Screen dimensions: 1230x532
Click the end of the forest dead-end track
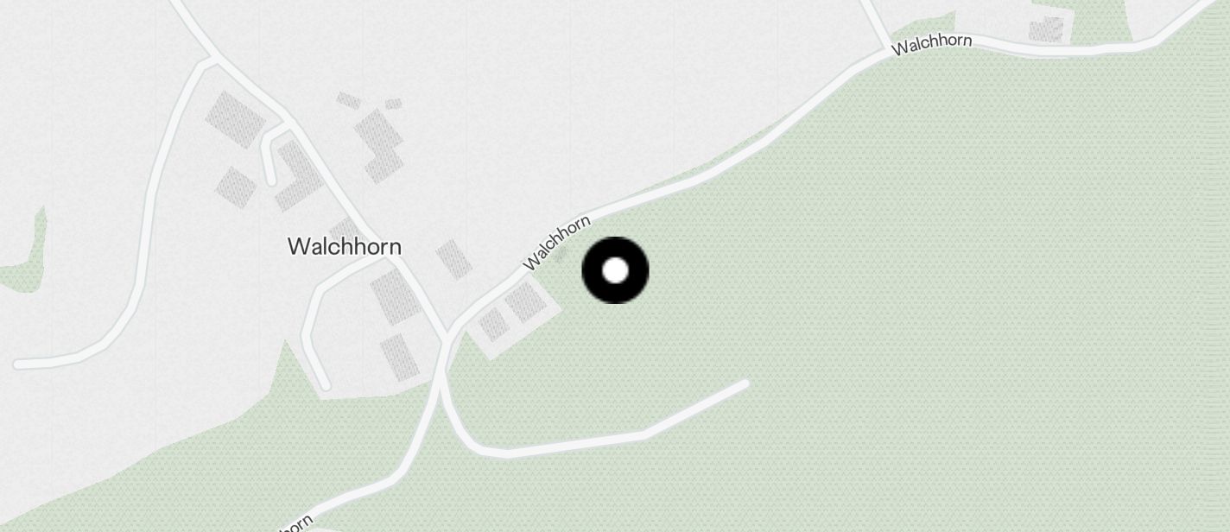[x=744, y=383]
